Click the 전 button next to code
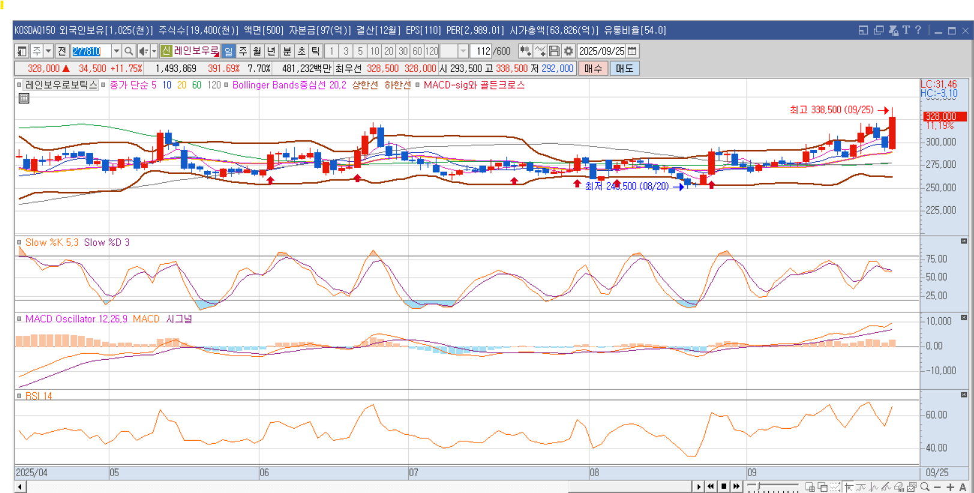Image resolution: width=974 pixels, height=493 pixels. pyautogui.click(x=62, y=51)
